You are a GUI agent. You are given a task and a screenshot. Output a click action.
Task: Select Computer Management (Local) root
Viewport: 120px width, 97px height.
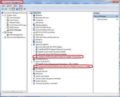click(x=15, y=13)
